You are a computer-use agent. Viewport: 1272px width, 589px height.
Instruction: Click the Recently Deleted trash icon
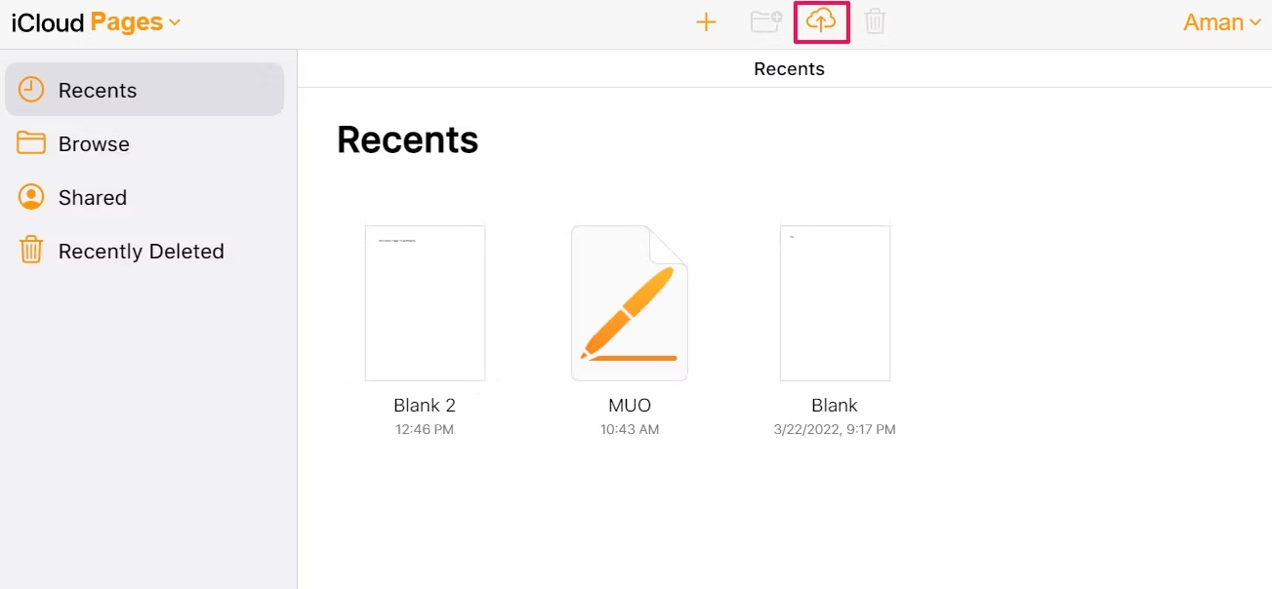tap(31, 251)
